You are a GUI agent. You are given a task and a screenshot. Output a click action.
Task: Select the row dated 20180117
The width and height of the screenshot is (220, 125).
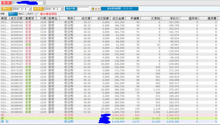tap(109, 86)
